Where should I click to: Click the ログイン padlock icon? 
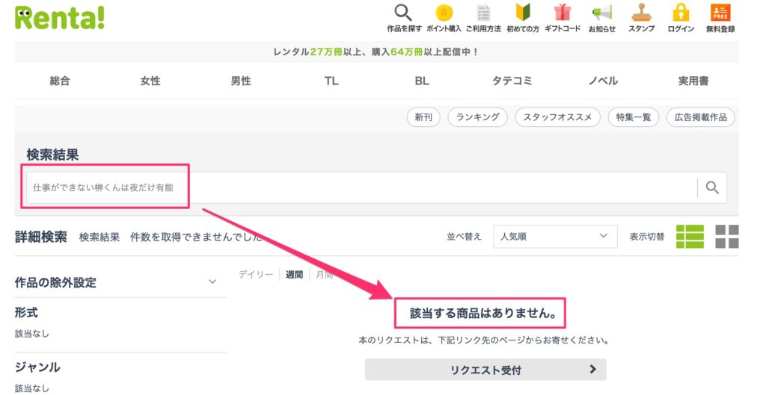click(680, 13)
